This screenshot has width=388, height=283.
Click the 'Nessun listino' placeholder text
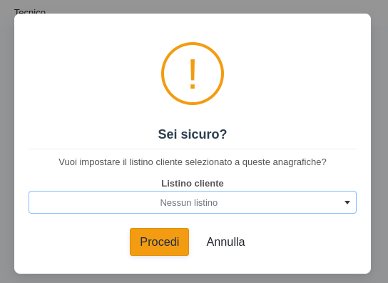189,203
